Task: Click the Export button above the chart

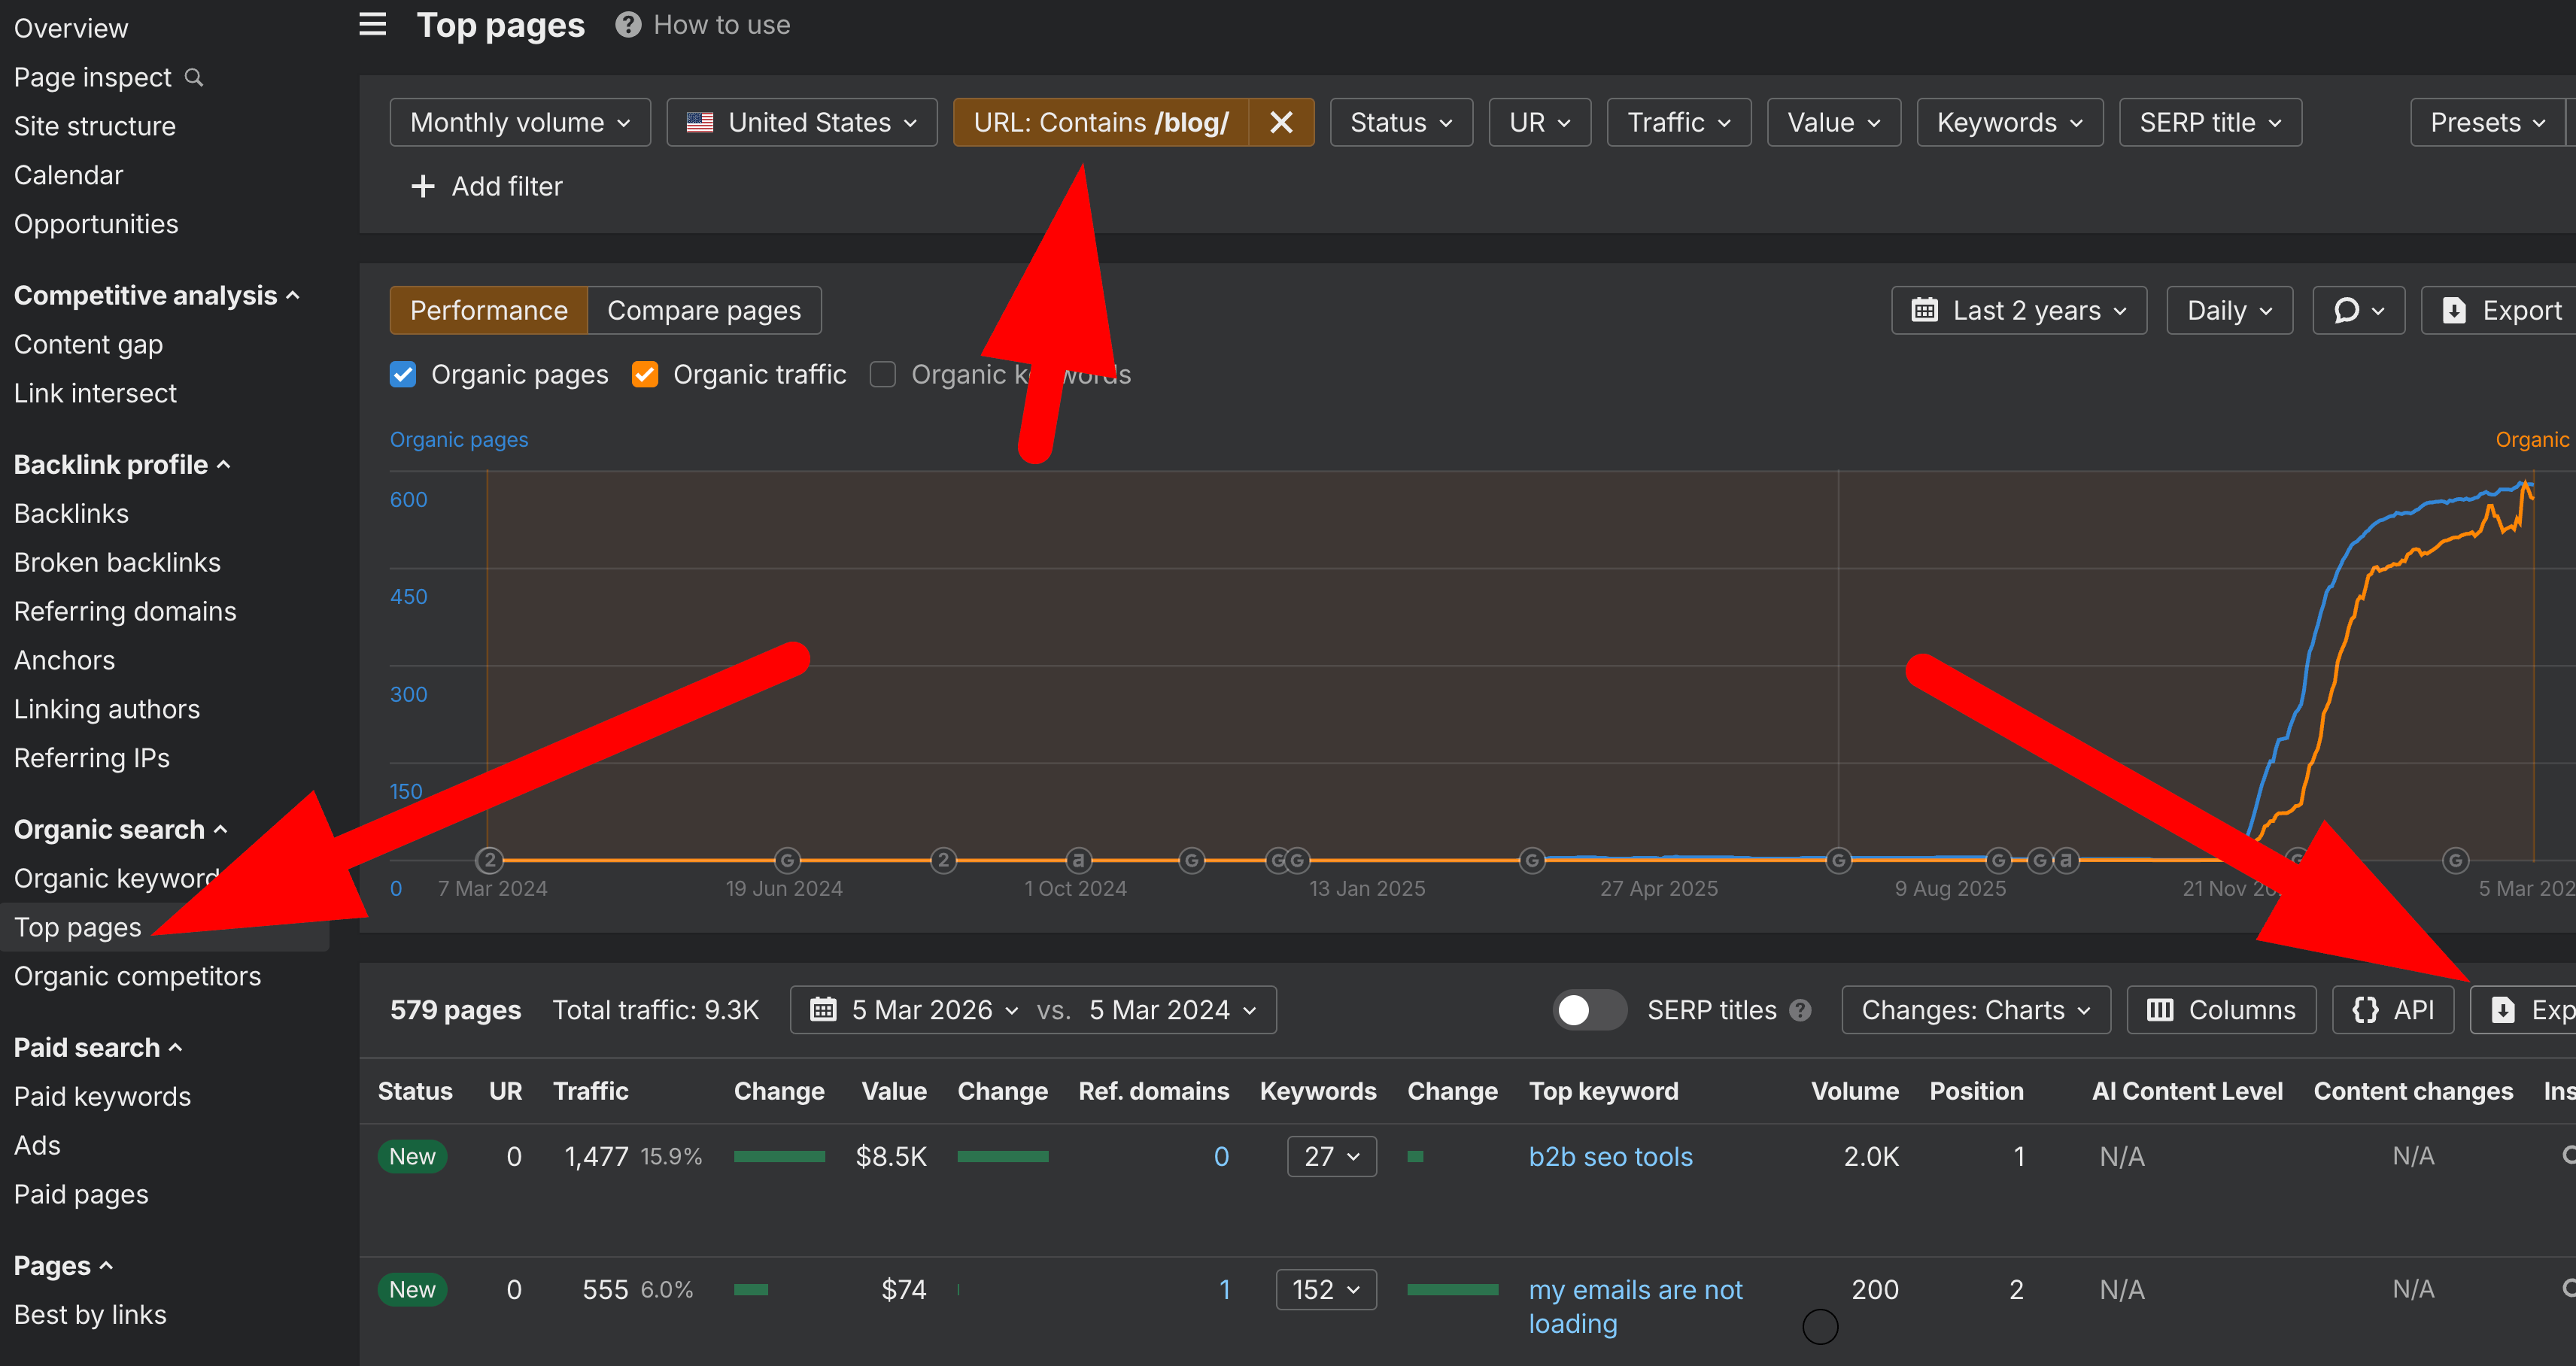Action: (2503, 311)
